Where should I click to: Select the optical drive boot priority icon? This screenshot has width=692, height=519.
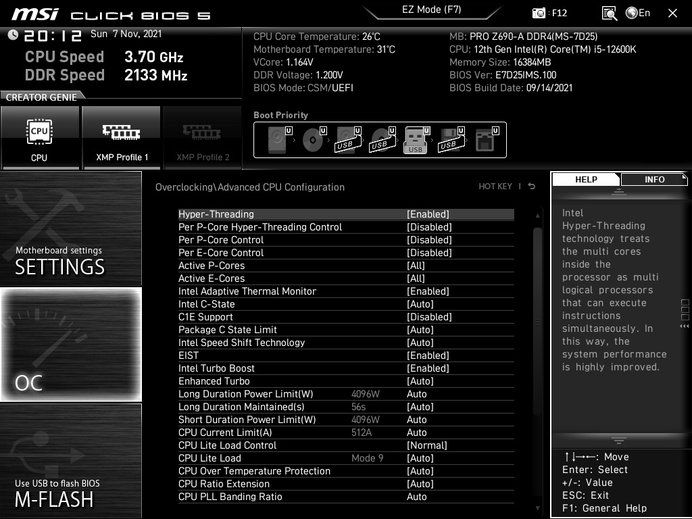pos(314,140)
